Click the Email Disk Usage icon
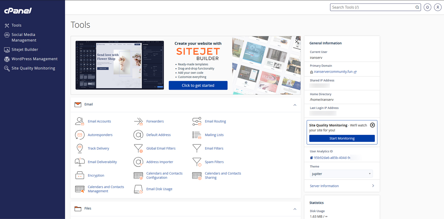 click(138, 189)
